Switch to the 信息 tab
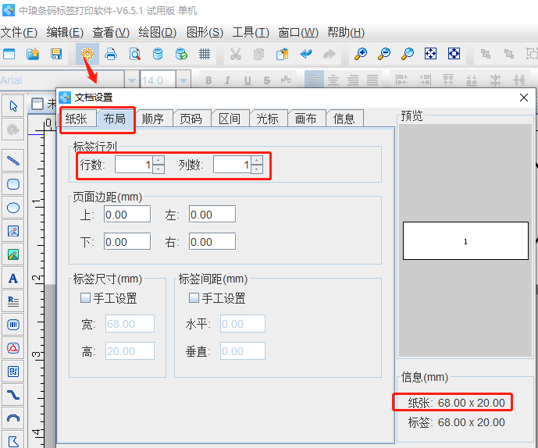Viewport: 538px width, 448px height. (344, 119)
